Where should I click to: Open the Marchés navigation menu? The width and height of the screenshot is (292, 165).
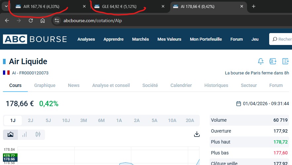140,39
